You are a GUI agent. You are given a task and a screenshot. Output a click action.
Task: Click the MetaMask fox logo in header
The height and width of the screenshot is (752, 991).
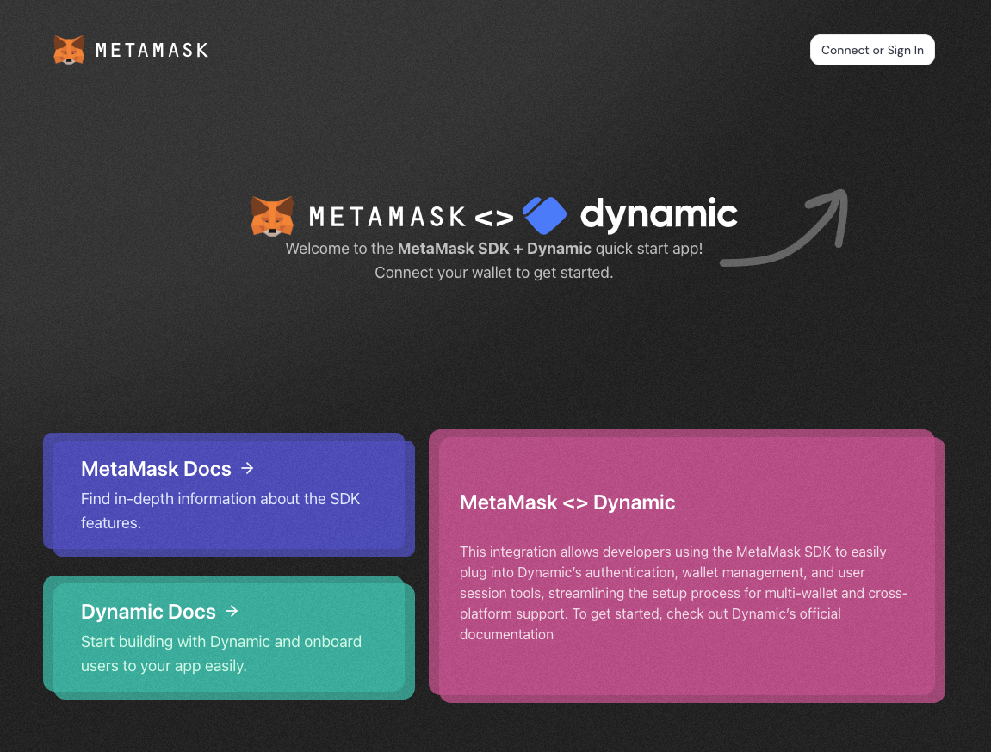pos(69,49)
